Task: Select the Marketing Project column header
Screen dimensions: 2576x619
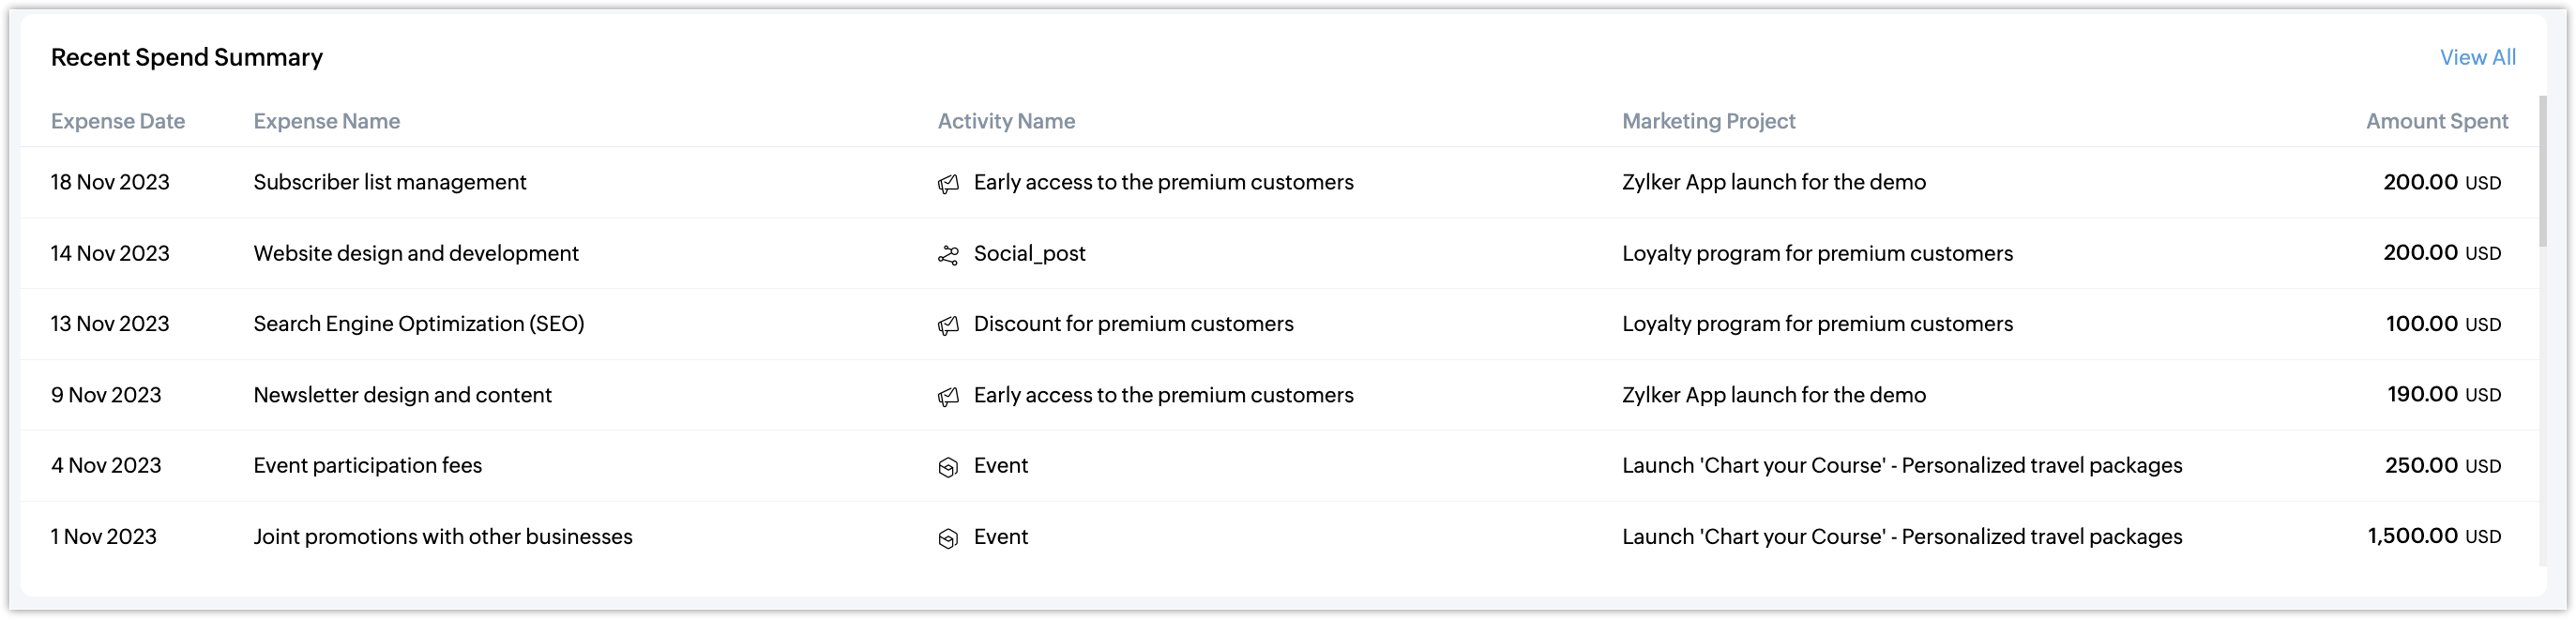Action: point(1708,121)
